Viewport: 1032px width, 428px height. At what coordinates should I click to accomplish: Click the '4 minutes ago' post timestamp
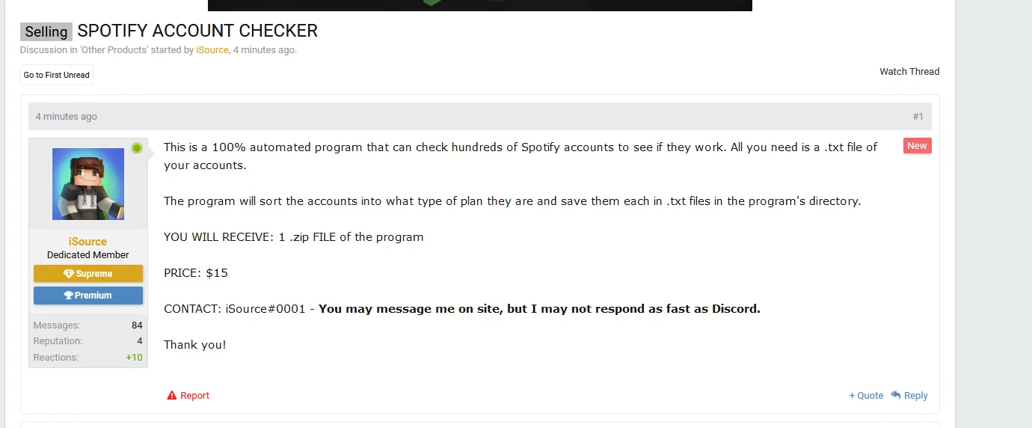(x=67, y=117)
